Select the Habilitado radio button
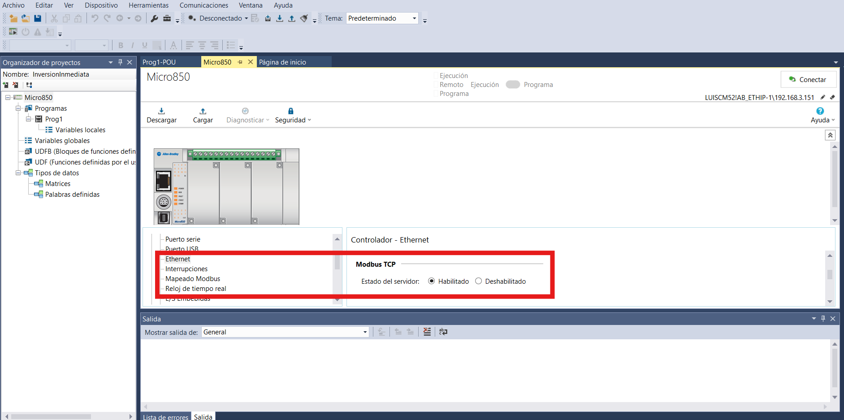 (431, 281)
